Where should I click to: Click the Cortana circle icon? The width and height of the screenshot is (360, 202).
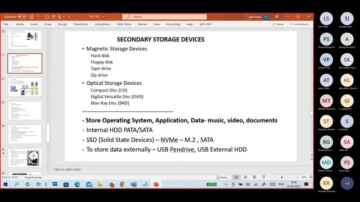pos(28,184)
